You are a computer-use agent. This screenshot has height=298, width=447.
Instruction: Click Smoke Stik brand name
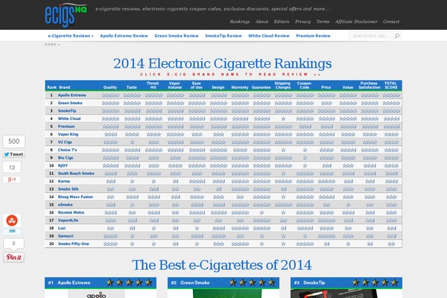68,189
